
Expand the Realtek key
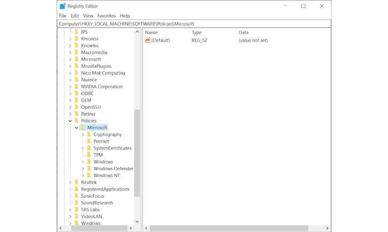click(x=70, y=183)
